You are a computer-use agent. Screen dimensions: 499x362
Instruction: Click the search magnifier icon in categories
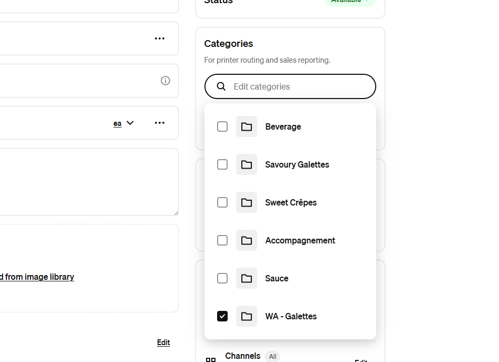(x=221, y=86)
